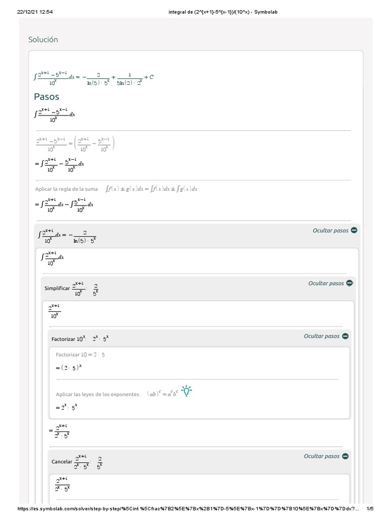Click the lightbulb hint icon beside the exponent law
This screenshot has height=521, width=391.
[x=186, y=391]
